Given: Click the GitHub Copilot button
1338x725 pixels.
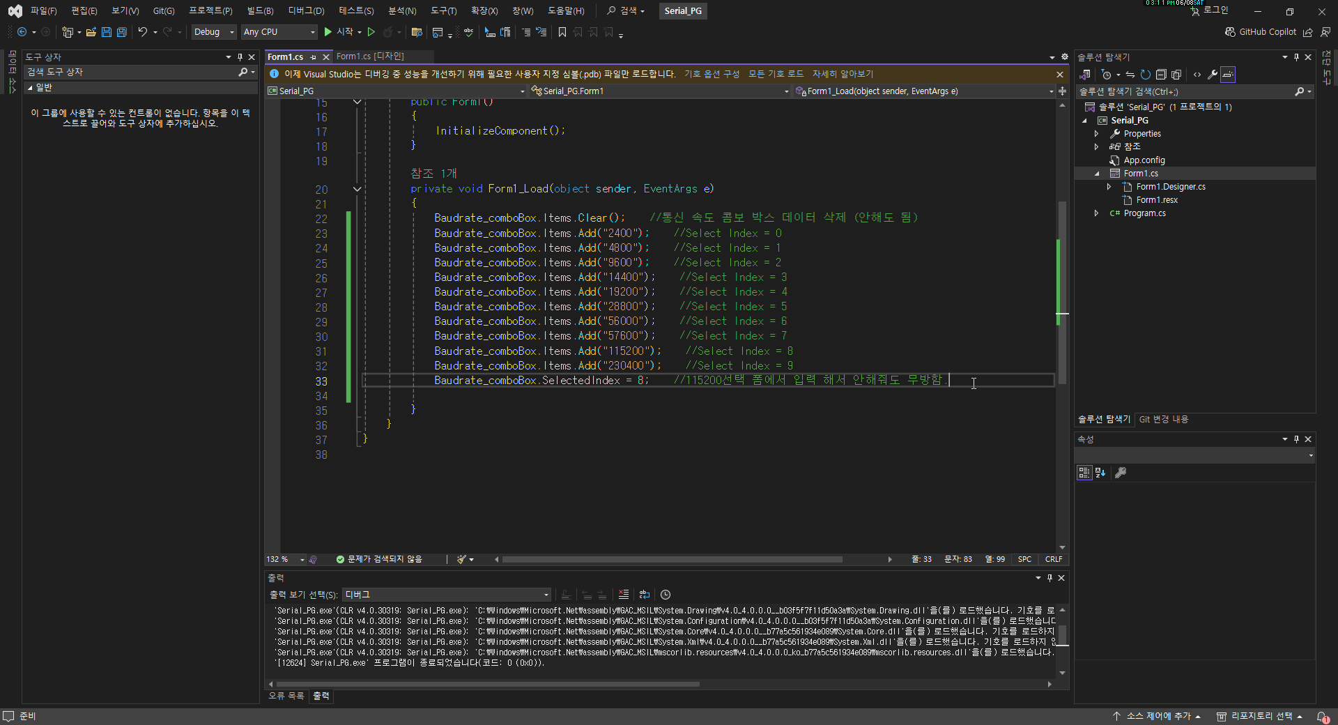Looking at the screenshot, I should [x=1261, y=32].
